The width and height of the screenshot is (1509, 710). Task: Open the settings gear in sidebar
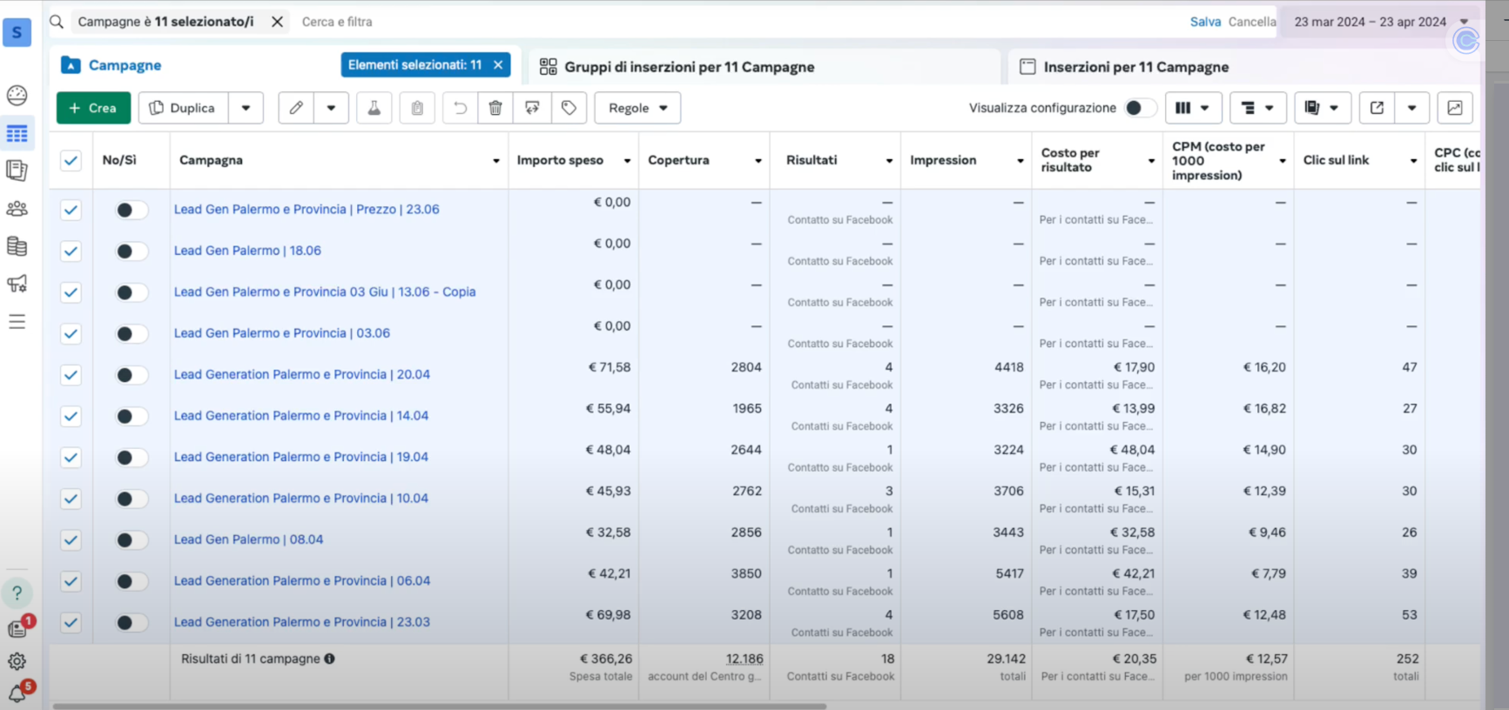click(x=17, y=661)
